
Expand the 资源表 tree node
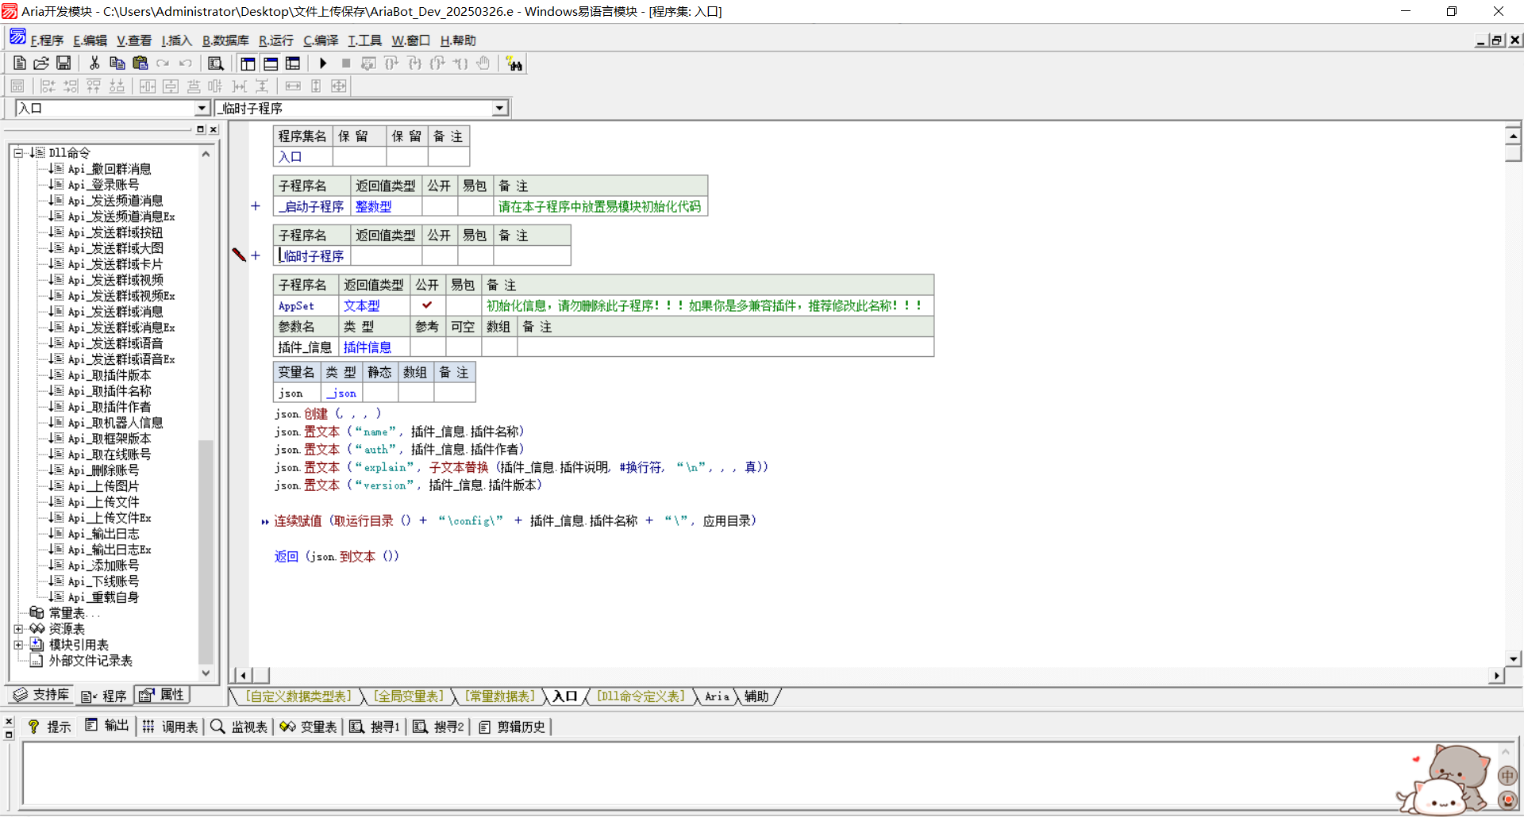(x=18, y=629)
